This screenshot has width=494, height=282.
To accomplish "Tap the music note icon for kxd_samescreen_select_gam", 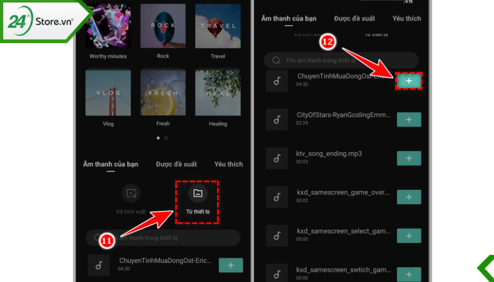I will [277, 236].
